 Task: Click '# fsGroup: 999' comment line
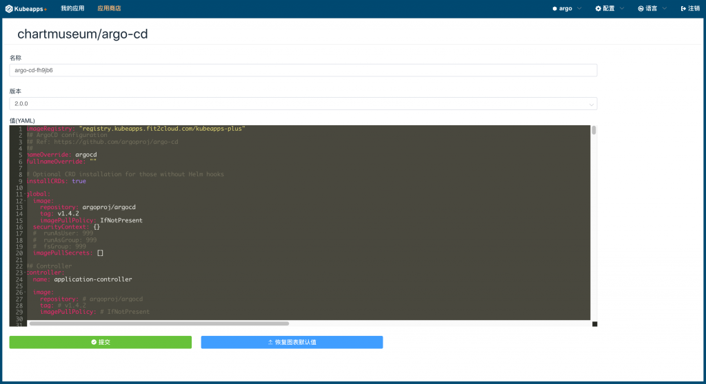pyautogui.click(x=59, y=246)
